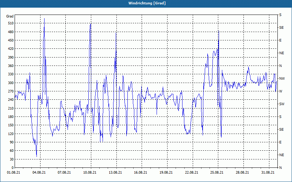Choose the "300" degree tick label

click(x=11, y=83)
